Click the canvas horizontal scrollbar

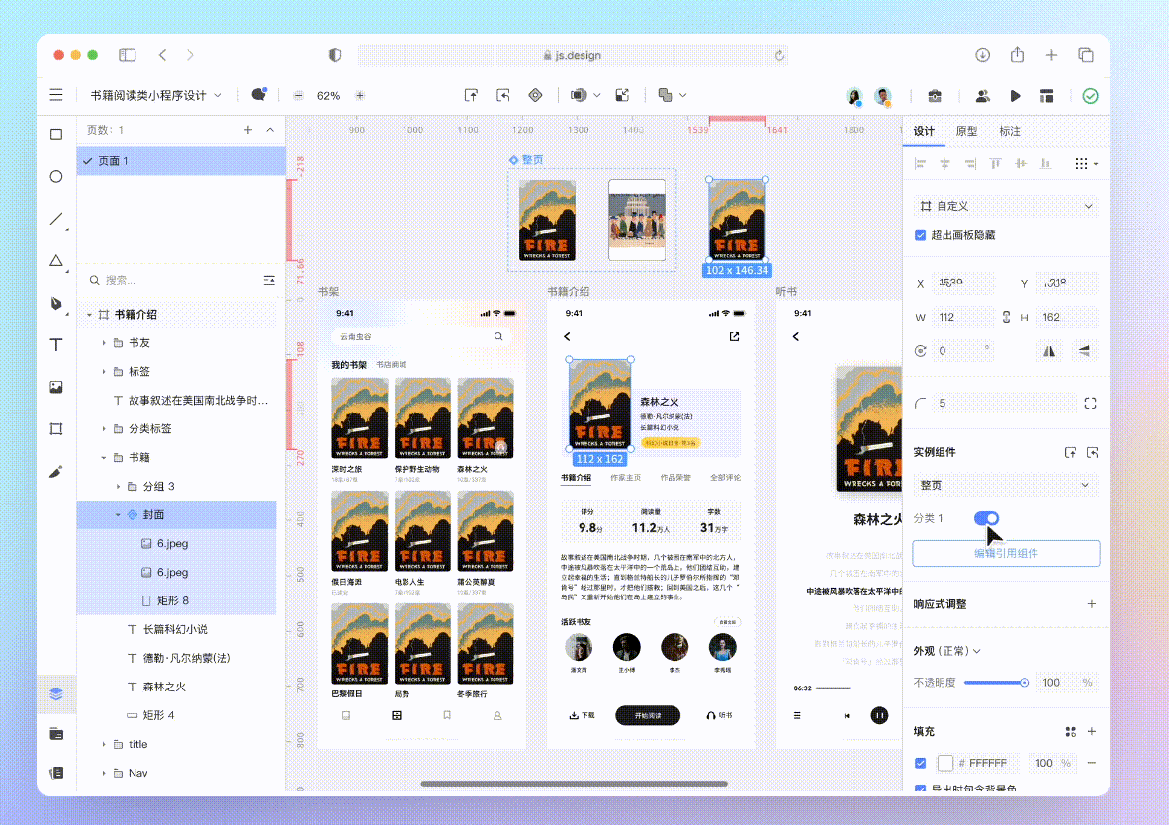tap(574, 784)
